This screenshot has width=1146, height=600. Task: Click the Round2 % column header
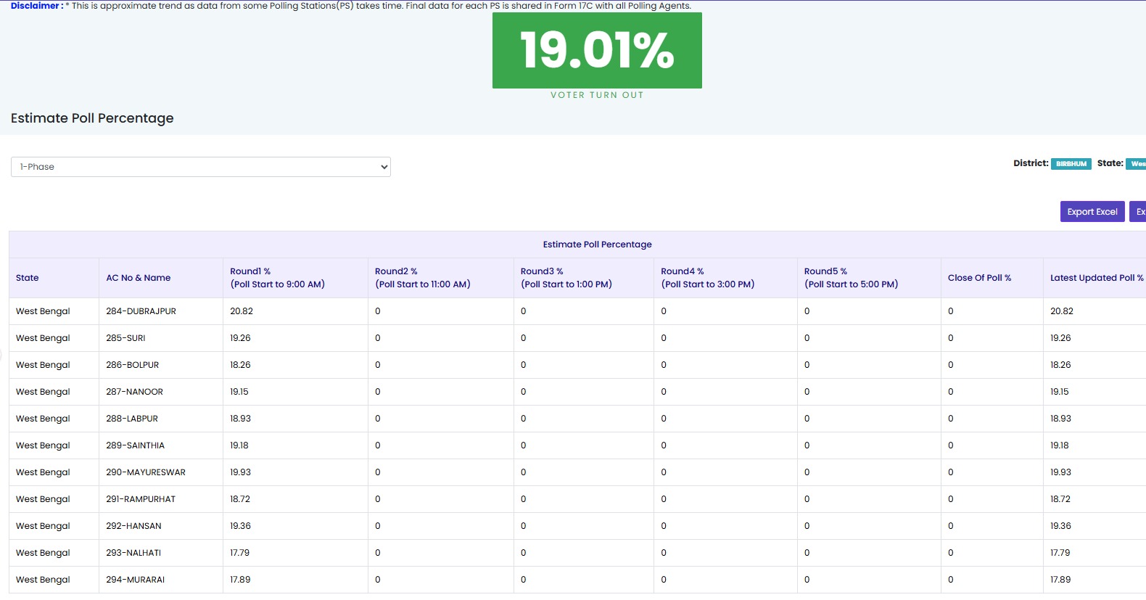pyautogui.click(x=422, y=278)
